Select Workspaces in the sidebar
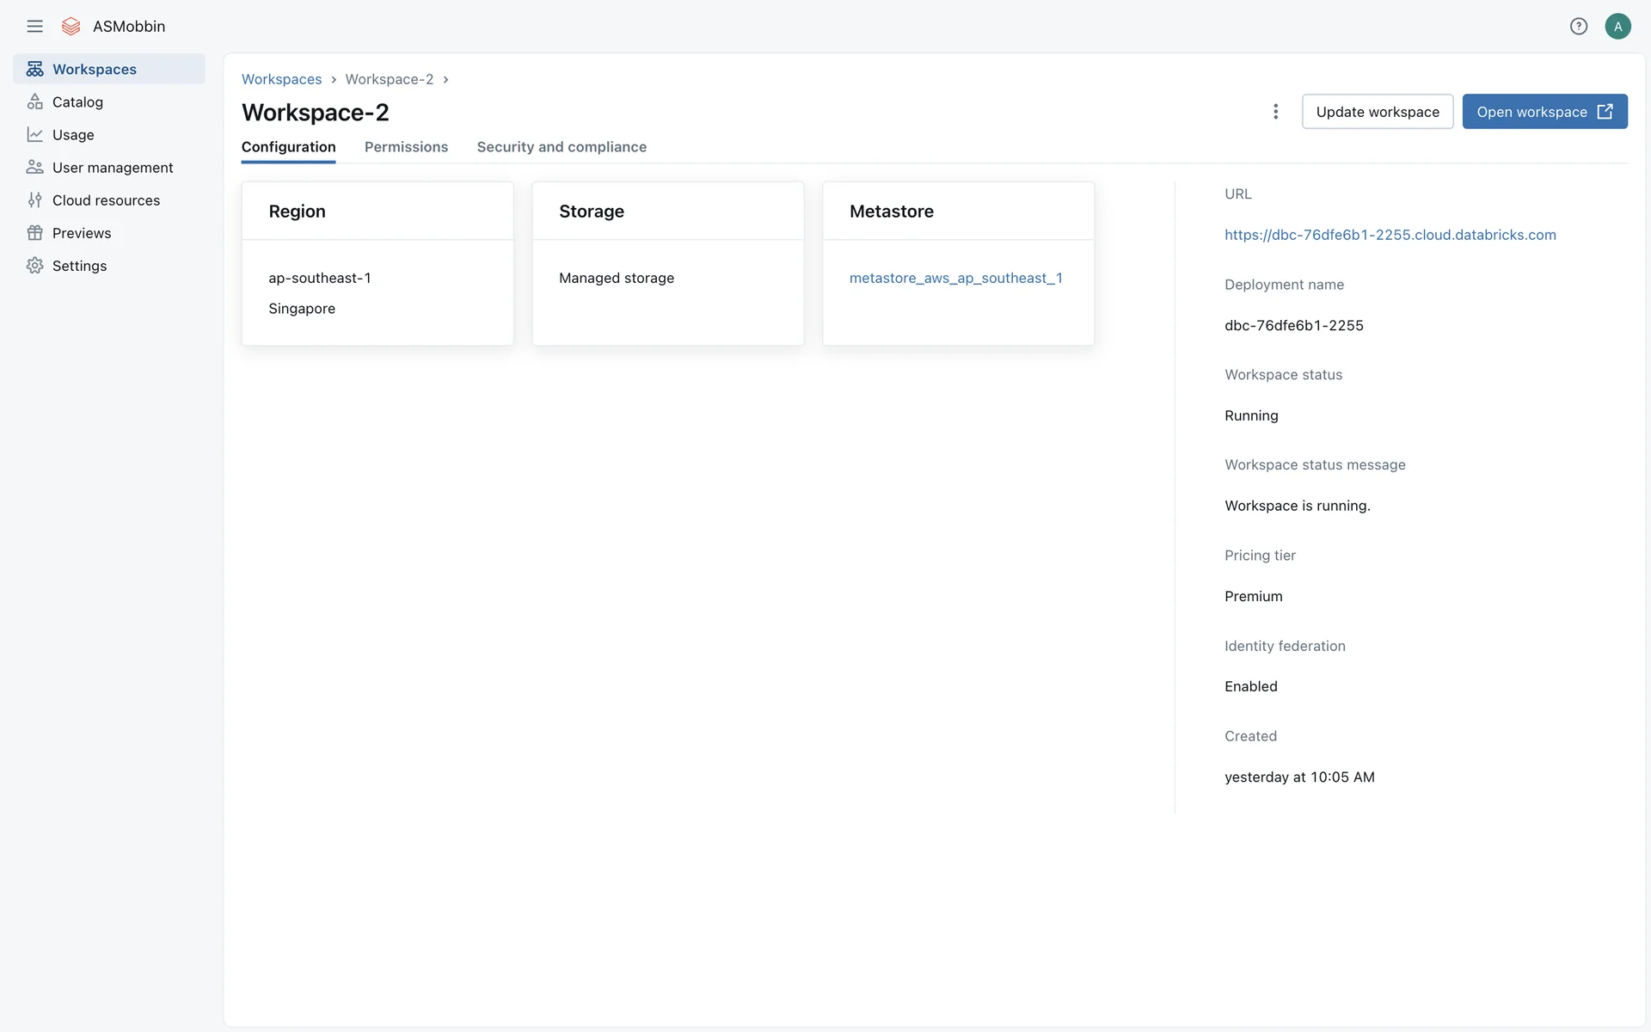The image size is (1651, 1032). (95, 70)
